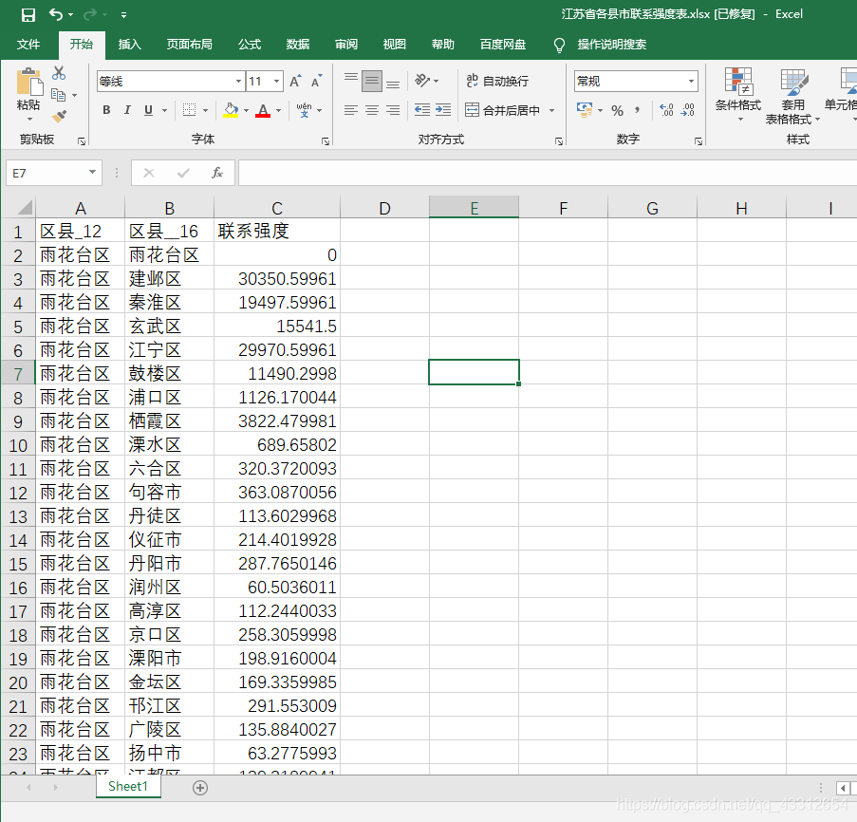Image resolution: width=857 pixels, height=822 pixels.
Task: Add a new sheet with plus button
Action: coord(200,788)
